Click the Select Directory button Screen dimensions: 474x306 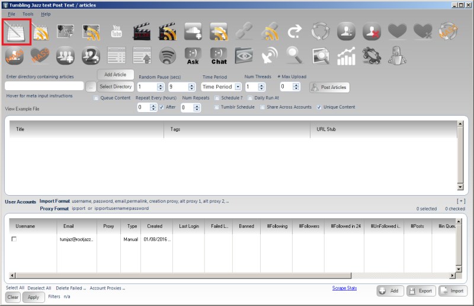(116, 87)
